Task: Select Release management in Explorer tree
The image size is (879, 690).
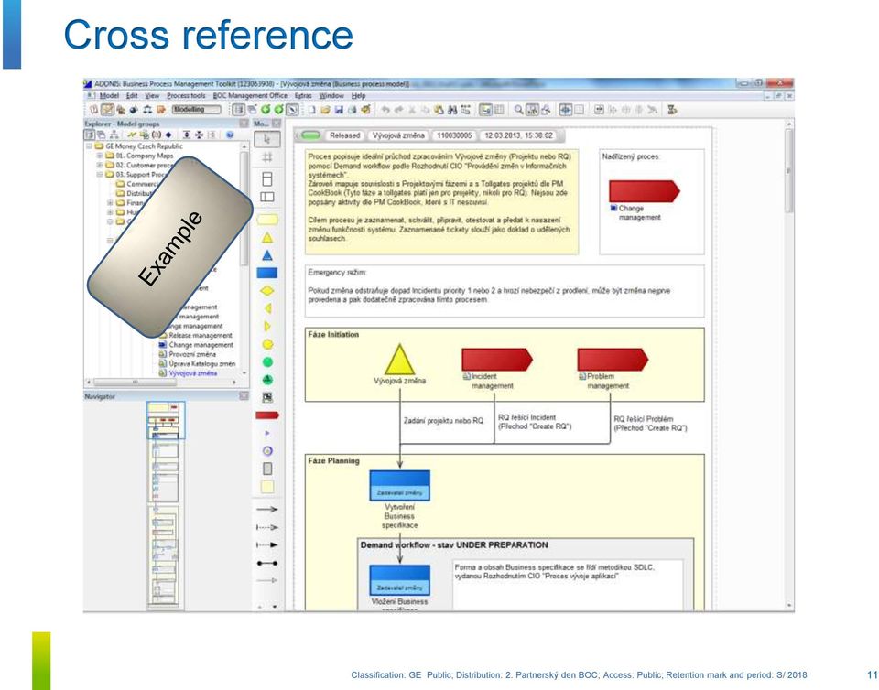Action: (201, 336)
